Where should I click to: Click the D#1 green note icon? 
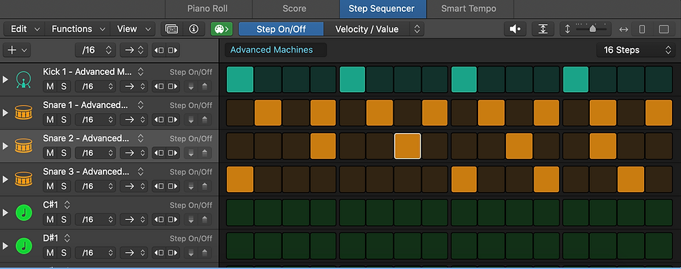pyautogui.click(x=24, y=245)
